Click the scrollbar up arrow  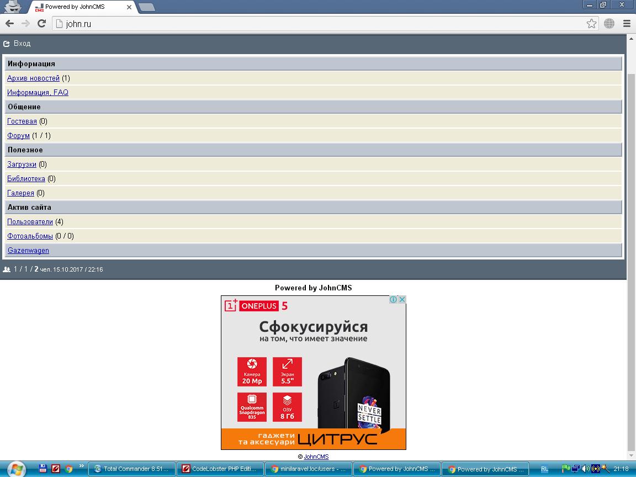coord(631,39)
